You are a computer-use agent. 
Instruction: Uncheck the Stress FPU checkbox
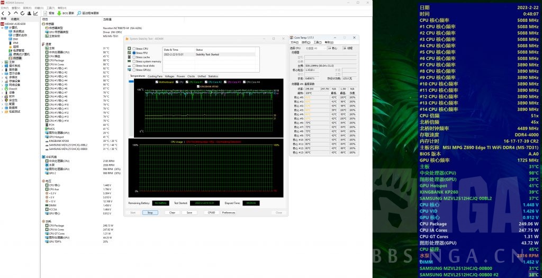133,53
